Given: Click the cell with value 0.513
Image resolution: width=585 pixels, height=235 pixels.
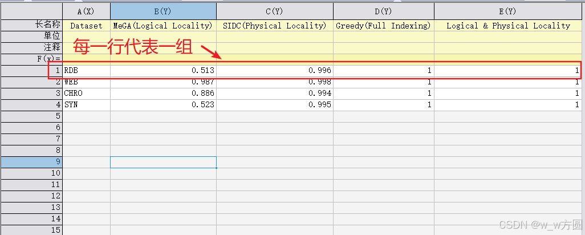Looking at the screenshot, I should (163, 71).
